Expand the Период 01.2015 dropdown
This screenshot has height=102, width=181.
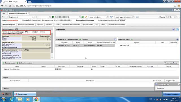pyautogui.click(x=175, y=17)
